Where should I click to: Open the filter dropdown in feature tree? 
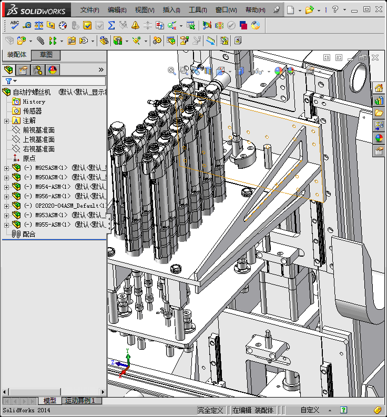coord(11,81)
